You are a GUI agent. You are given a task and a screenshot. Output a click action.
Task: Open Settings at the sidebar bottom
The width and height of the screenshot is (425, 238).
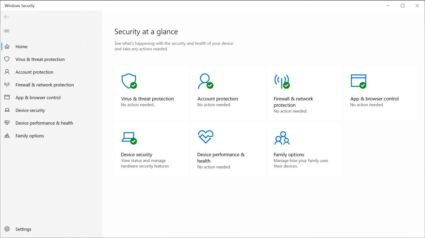(51, 229)
